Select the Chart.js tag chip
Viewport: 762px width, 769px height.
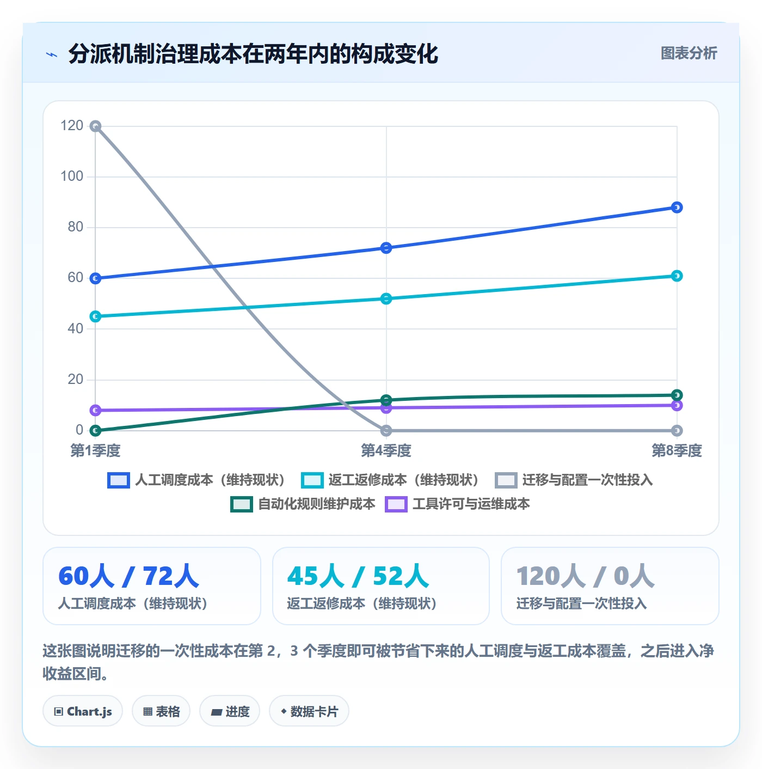tap(83, 711)
